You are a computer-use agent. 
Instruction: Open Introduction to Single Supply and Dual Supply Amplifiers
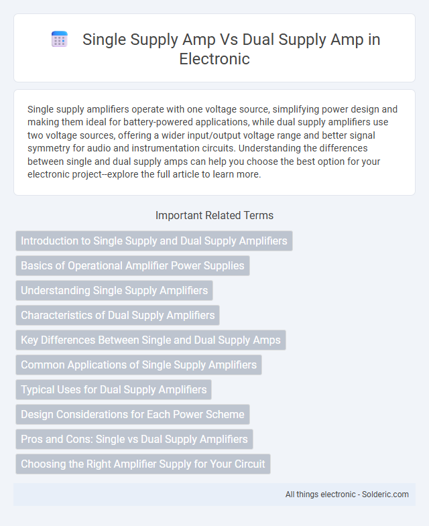154,241
